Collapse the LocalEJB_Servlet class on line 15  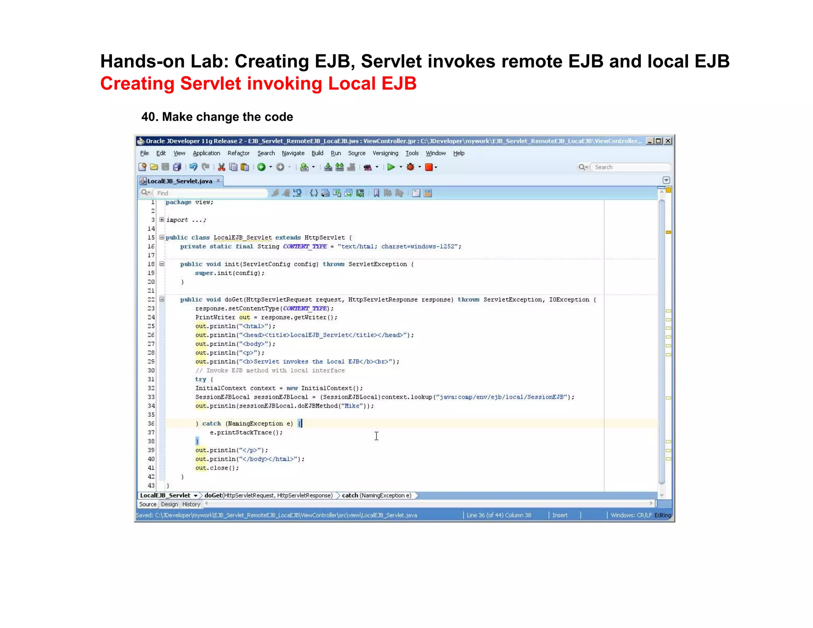click(x=162, y=237)
